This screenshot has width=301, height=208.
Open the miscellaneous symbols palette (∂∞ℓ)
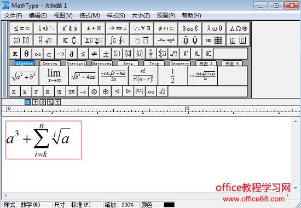[x=190, y=28]
